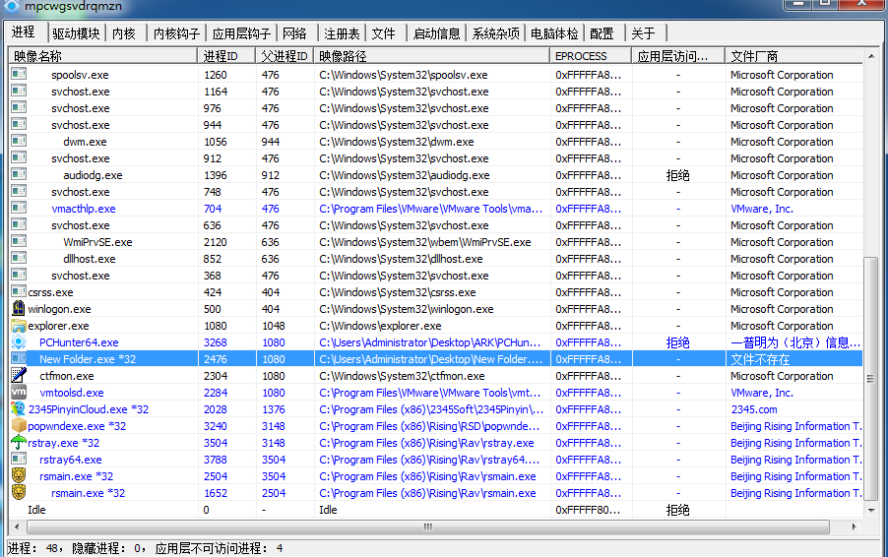This screenshot has height=557, width=888.
Task: Click the vmtoolsd.exe VMware icon
Action: [x=19, y=392]
